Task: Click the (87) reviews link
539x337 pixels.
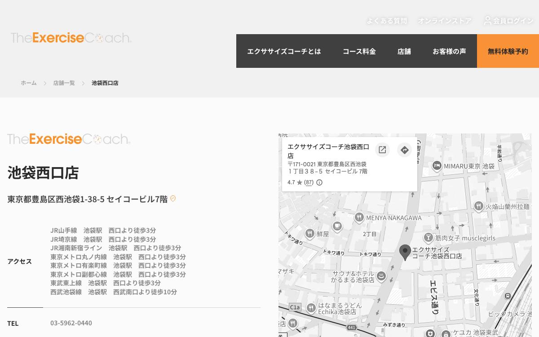Action: pyautogui.click(x=309, y=182)
